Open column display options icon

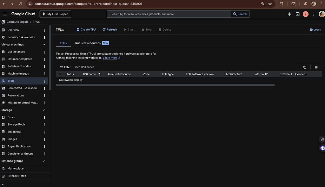point(316,67)
